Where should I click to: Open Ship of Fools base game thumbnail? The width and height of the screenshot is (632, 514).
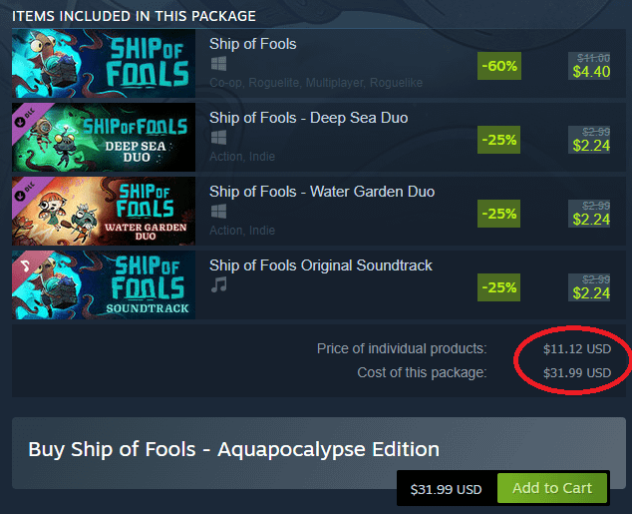[x=104, y=62]
